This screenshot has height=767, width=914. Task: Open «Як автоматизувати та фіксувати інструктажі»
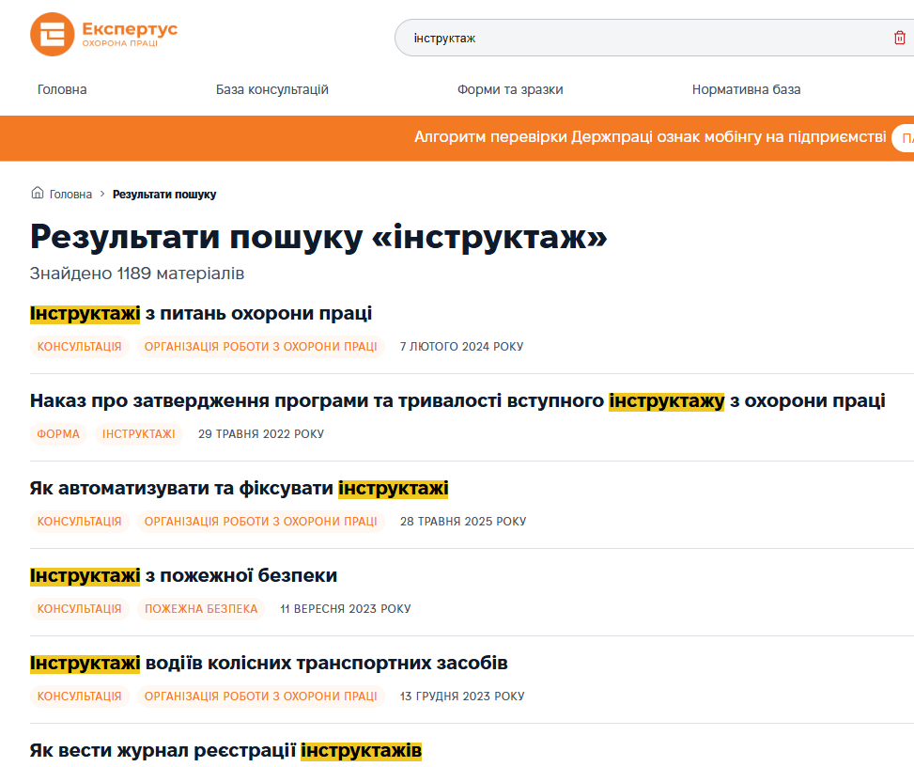pos(239,488)
